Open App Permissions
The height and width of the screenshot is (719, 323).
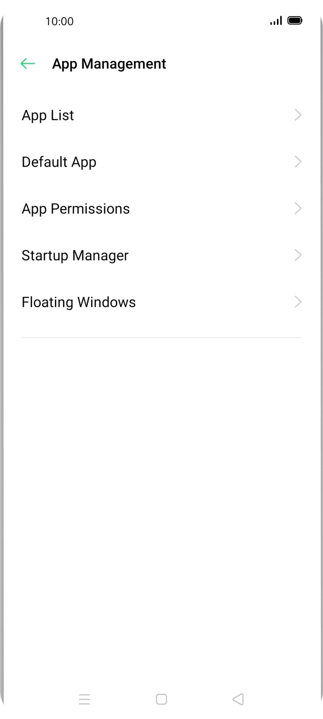point(76,208)
